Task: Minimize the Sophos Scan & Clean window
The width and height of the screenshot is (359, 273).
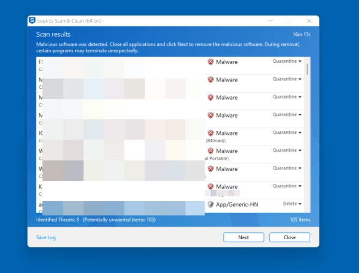Action: pos(270,21)
